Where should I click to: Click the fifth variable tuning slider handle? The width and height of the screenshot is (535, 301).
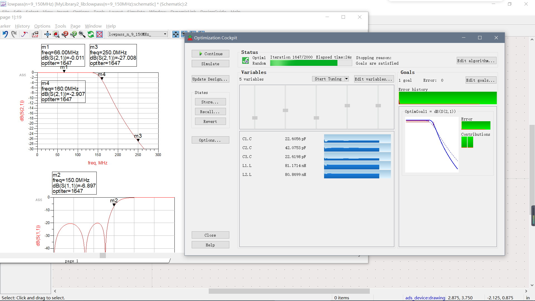pyautogui.click(x=378, y=106)
